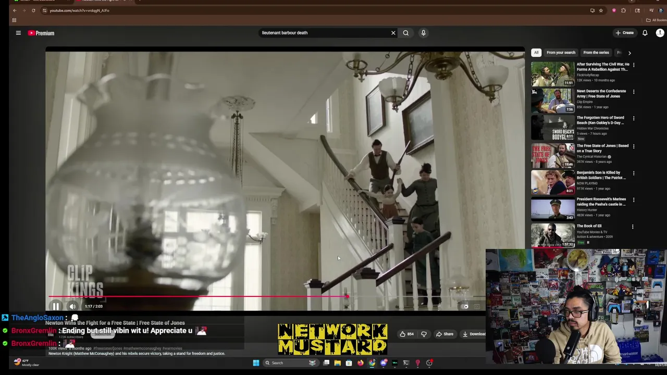Open options menu for The Book of Eli
The width and height of the screenshot is (667, 375).
(633, 227)
